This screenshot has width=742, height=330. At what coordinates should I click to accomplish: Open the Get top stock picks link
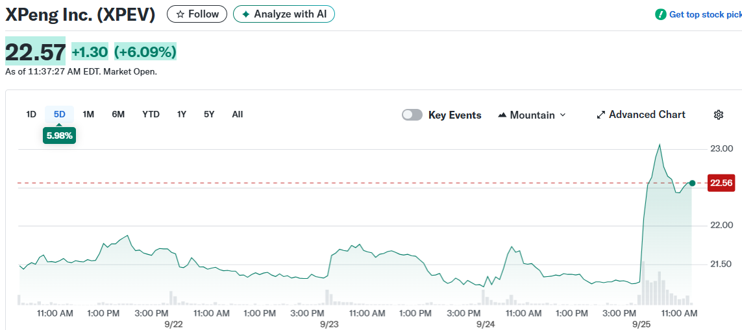[705, 15]
